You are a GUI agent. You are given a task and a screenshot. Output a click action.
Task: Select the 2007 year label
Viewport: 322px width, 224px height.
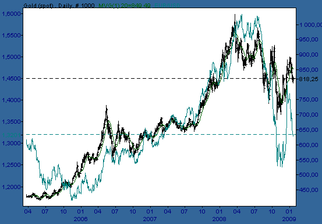[150, 219]
